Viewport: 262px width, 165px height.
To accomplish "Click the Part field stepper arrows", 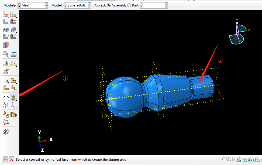I will click(x=142, y=5).
